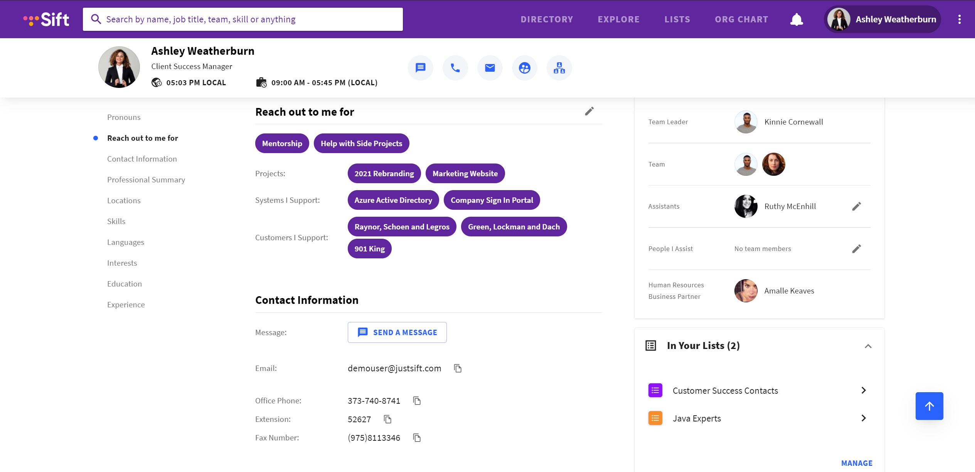Expand the Customer Success Contacts list

point(863,390)
